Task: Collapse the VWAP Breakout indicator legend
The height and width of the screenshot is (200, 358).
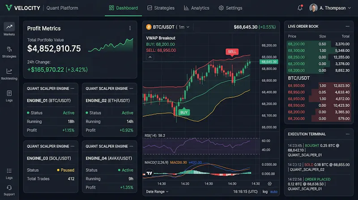Action: tap(150, 57)
